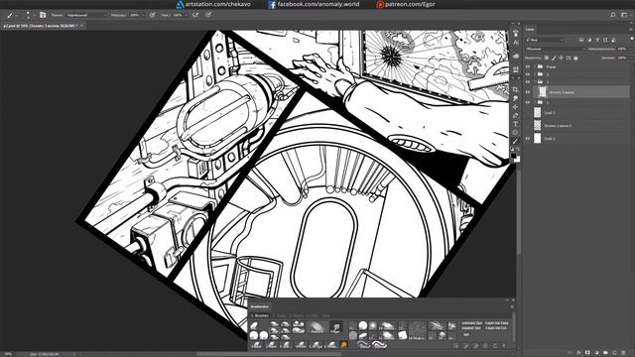Open the layer opacity dropdown in Layers panel
The width and height of the screenshot is (635, 357).
click(x=631, y=49)
